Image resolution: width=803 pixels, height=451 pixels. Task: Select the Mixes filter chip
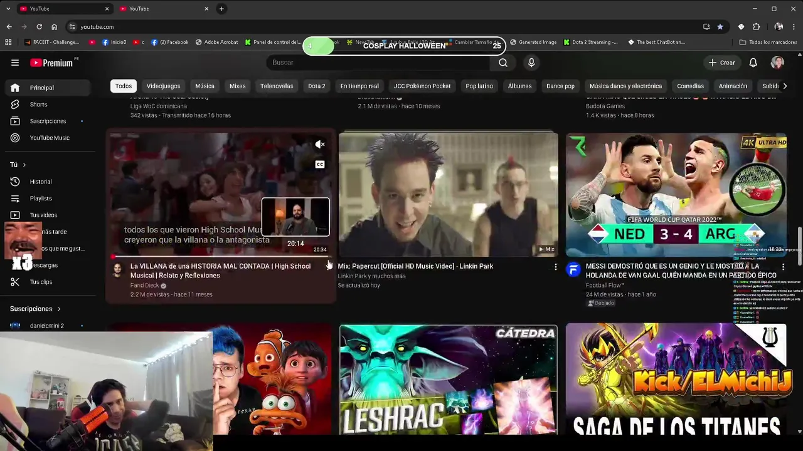click(237, 86)
